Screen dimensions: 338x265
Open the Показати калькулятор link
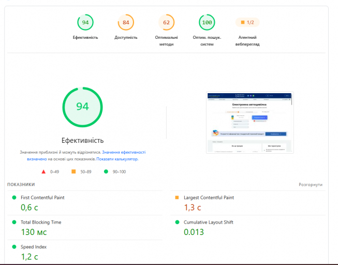pos(117,159)
